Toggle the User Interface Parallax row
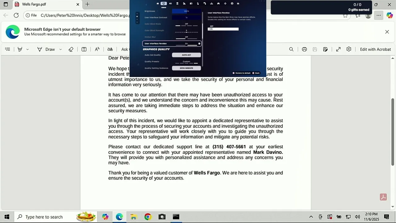396x223 pixels. 172,44
